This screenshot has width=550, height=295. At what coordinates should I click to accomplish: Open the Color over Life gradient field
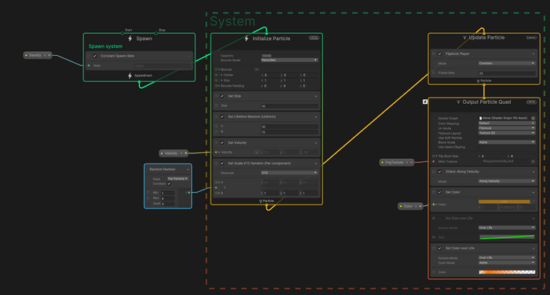point(507,272)
